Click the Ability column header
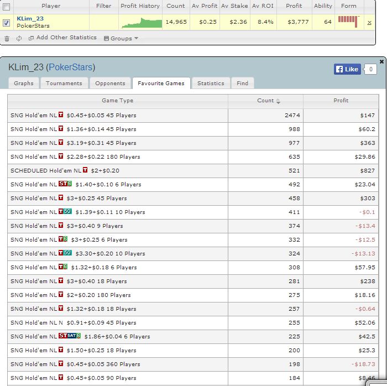The image size is (387, 386). tap(323, 6)
